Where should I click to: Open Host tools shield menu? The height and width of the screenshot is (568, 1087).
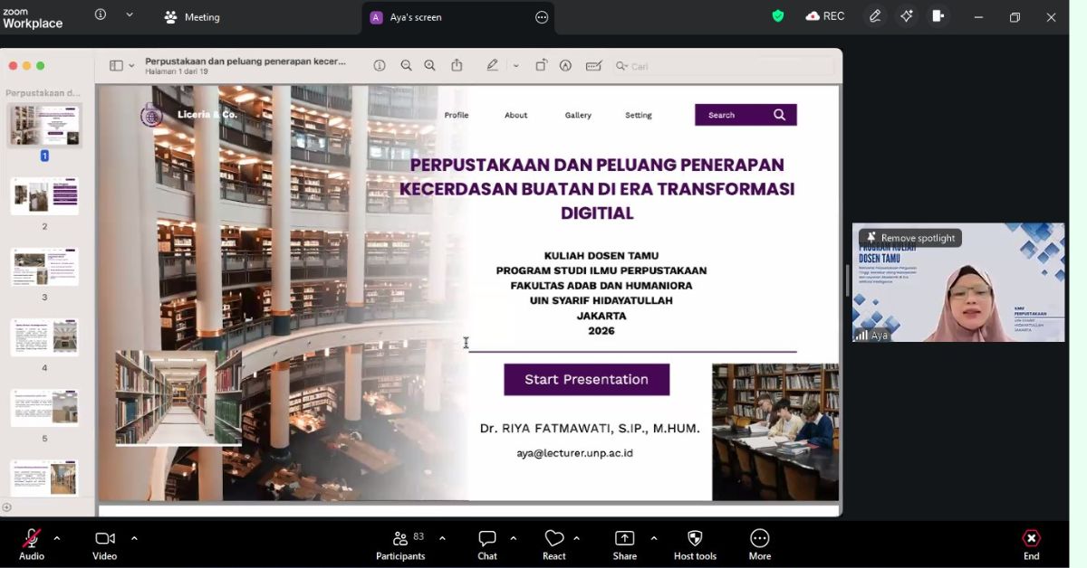[x=695, y=544]
